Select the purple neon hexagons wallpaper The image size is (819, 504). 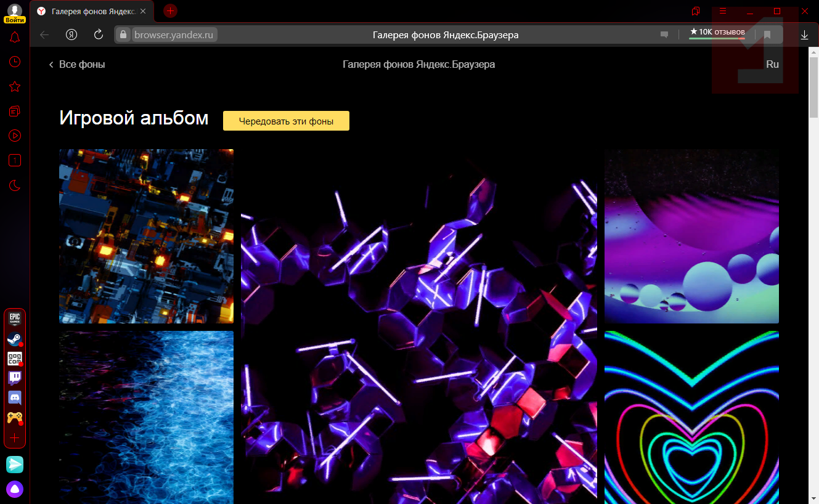(x=419, y=327)
